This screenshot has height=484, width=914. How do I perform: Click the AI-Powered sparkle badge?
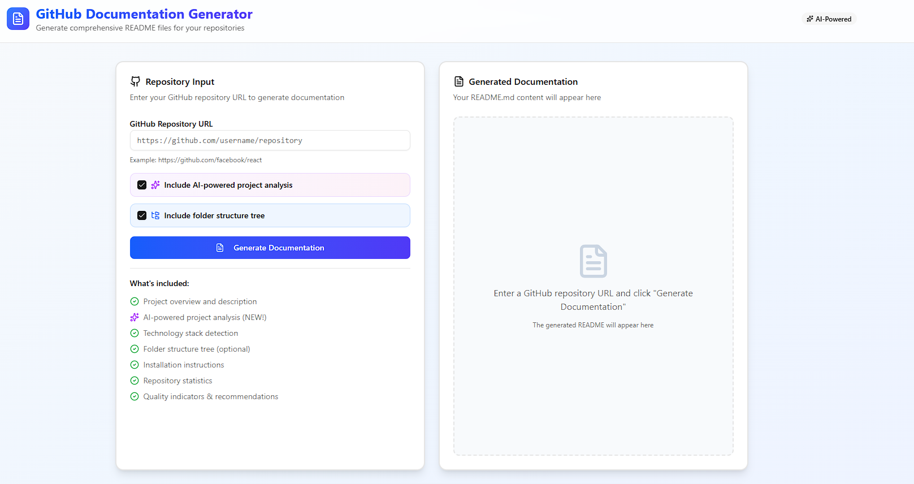click(829, 19)
